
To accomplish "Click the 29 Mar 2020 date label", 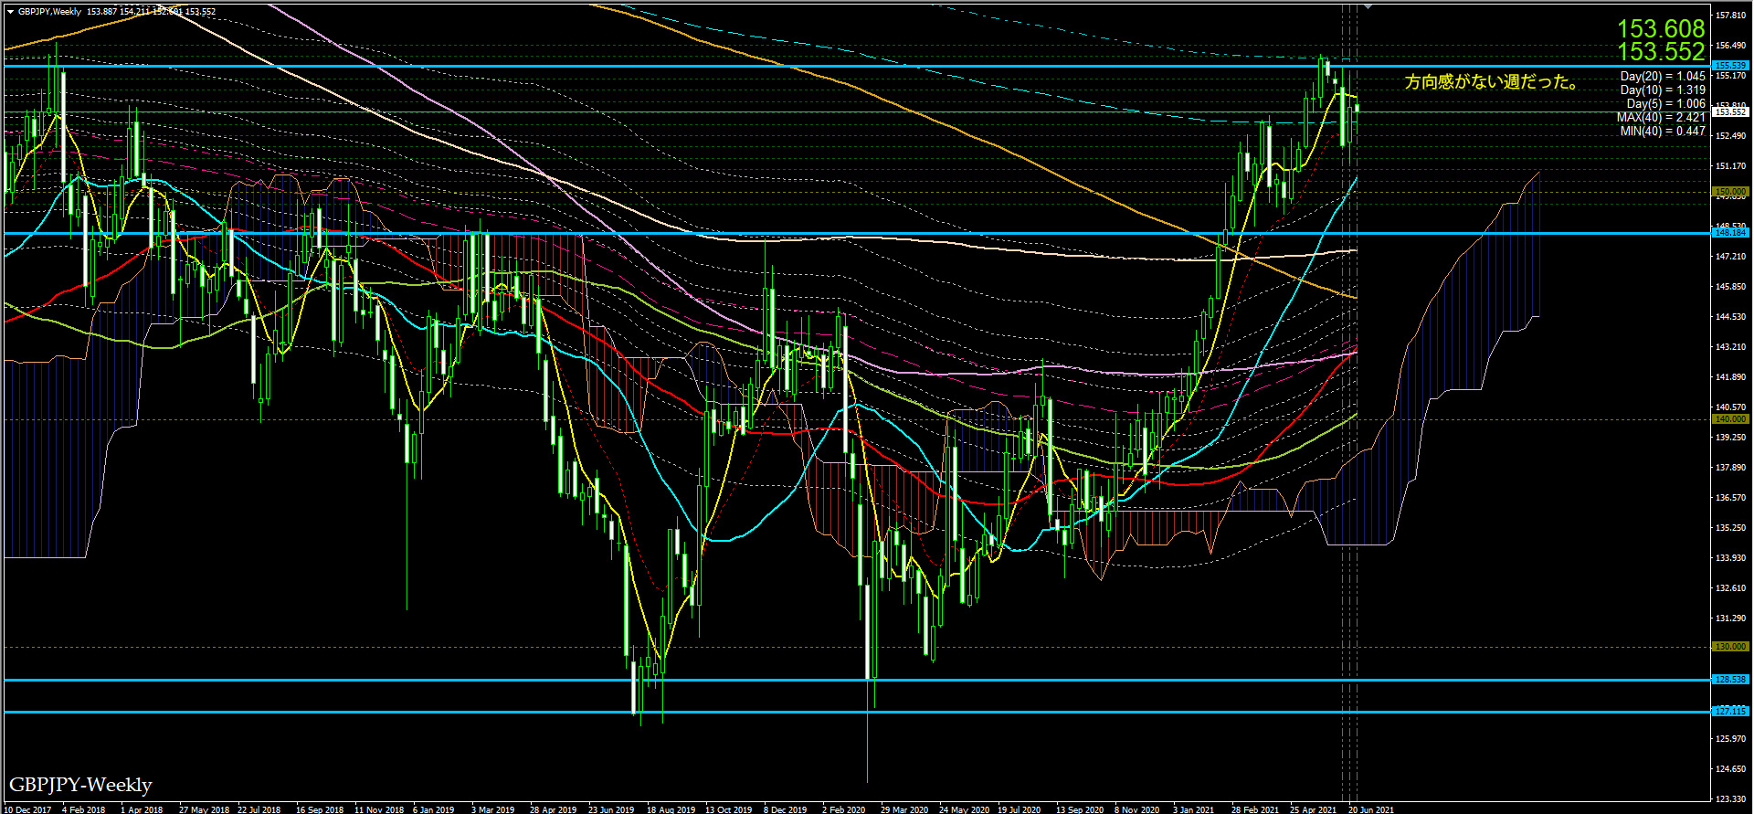I will point(904,809).
